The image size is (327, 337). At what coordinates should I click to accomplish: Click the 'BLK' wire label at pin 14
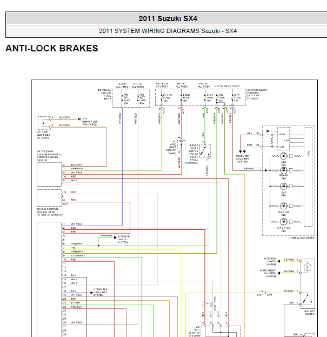click(74, 275)
